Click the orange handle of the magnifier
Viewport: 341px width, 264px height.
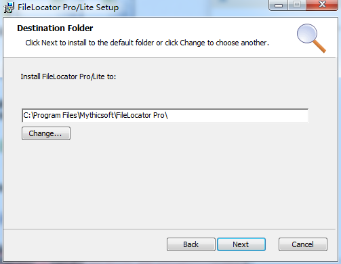point(319,46)
